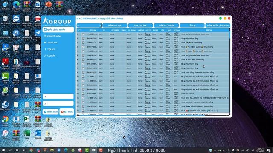The height and width of the screenshot is (153, 273).
Task: Open the Cốc Cốc browser desktop icon
Action: click(x=5, y=91)
